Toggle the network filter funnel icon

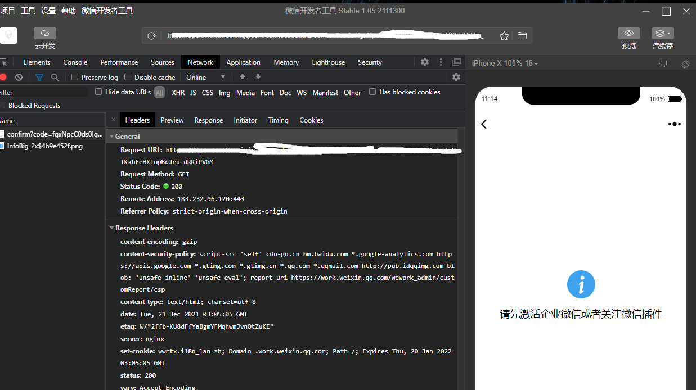coord(39,77)
